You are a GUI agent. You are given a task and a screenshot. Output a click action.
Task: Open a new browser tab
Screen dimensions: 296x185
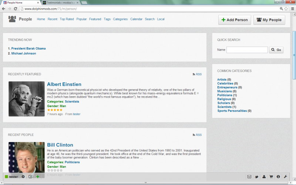tap(84, 3)
